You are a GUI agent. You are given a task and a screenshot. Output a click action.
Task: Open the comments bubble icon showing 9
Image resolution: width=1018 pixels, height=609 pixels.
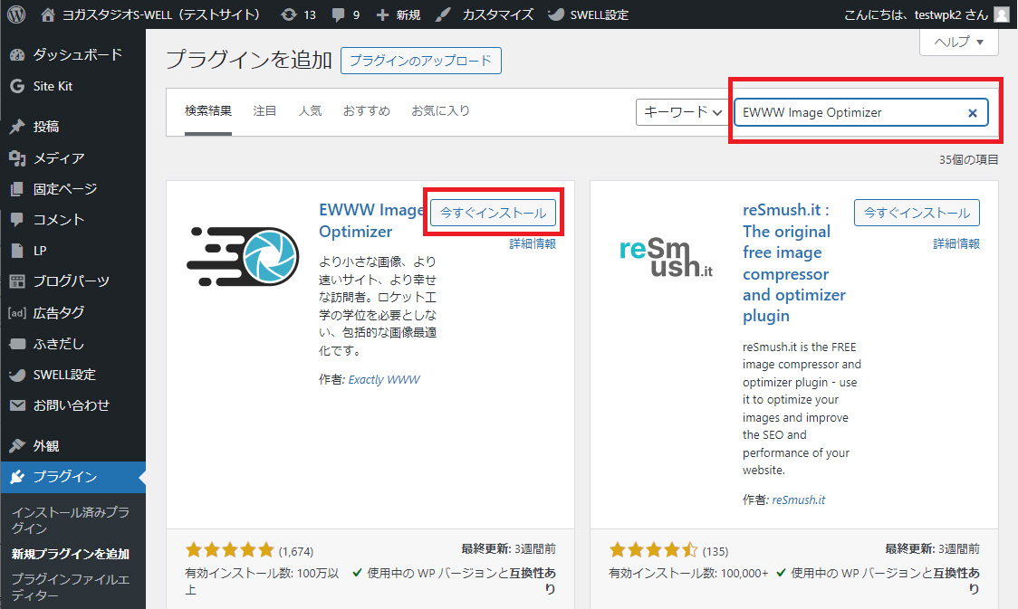coord(338,14)
